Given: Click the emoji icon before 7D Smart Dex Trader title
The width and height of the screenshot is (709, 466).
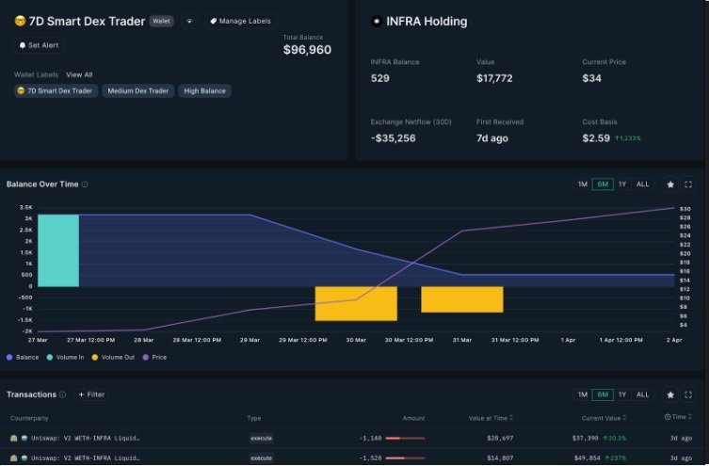Looking at the screenshot, I should coord(20,21).
